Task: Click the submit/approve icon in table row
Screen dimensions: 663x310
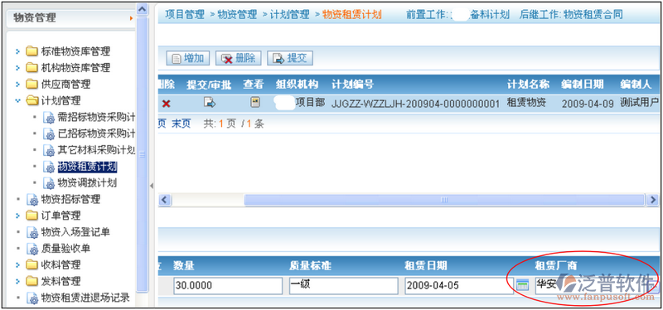Action: pos(210,102)
